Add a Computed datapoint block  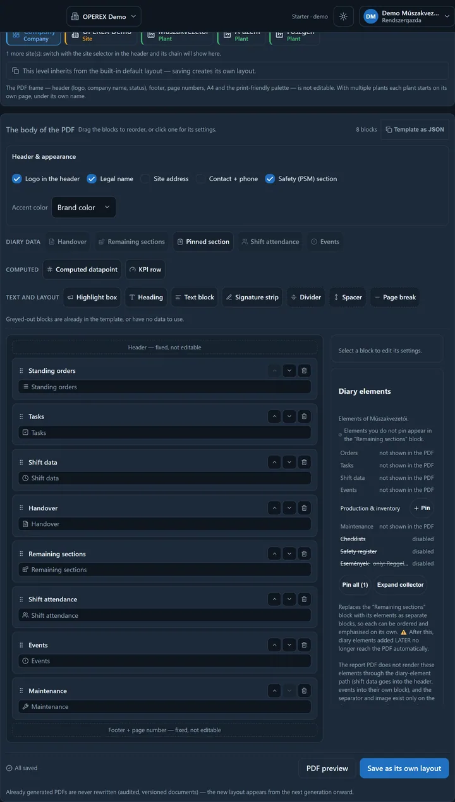click(82, 270)
